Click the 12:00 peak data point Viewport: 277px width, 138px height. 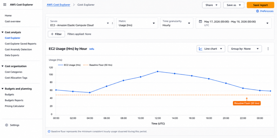(158, 71)
